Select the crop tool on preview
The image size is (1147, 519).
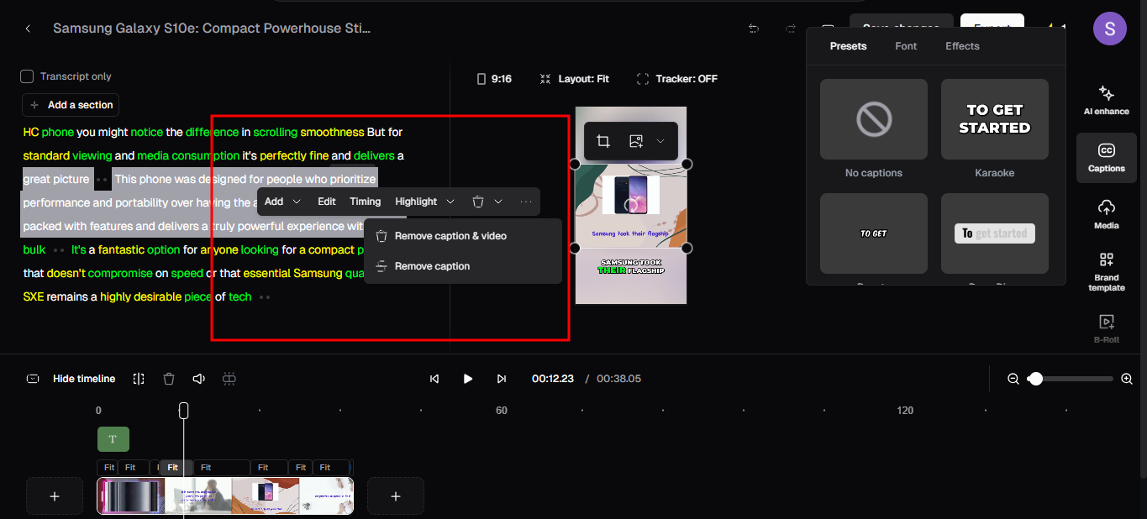coord(602,141)
